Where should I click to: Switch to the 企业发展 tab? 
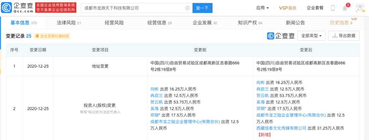tap(205, 23)
